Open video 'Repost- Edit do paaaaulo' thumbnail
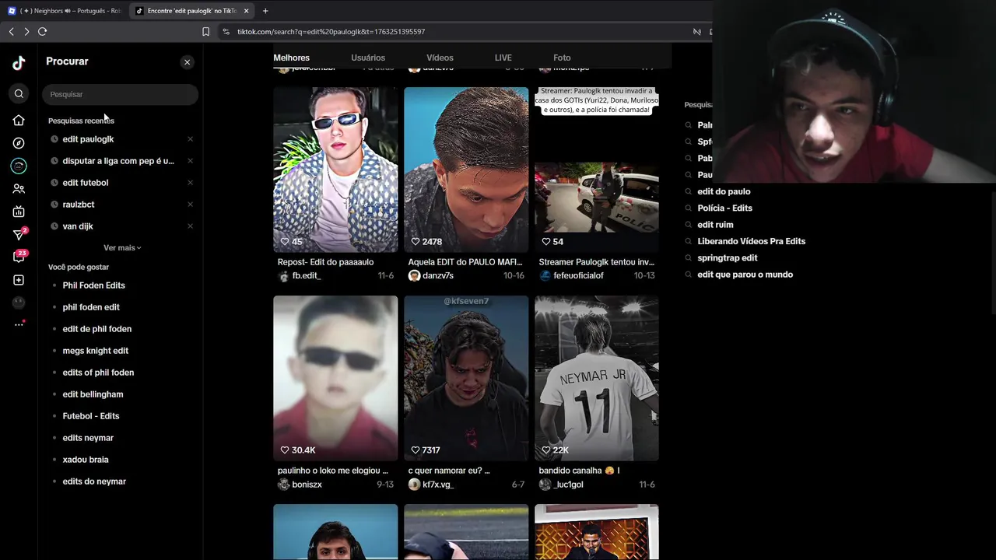The width and height of the screenshot is (996, 560). 335,170
